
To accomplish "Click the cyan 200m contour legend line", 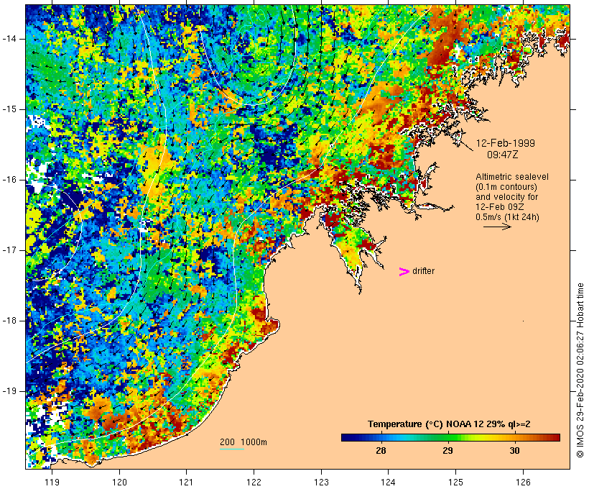I will click(232, 449).
